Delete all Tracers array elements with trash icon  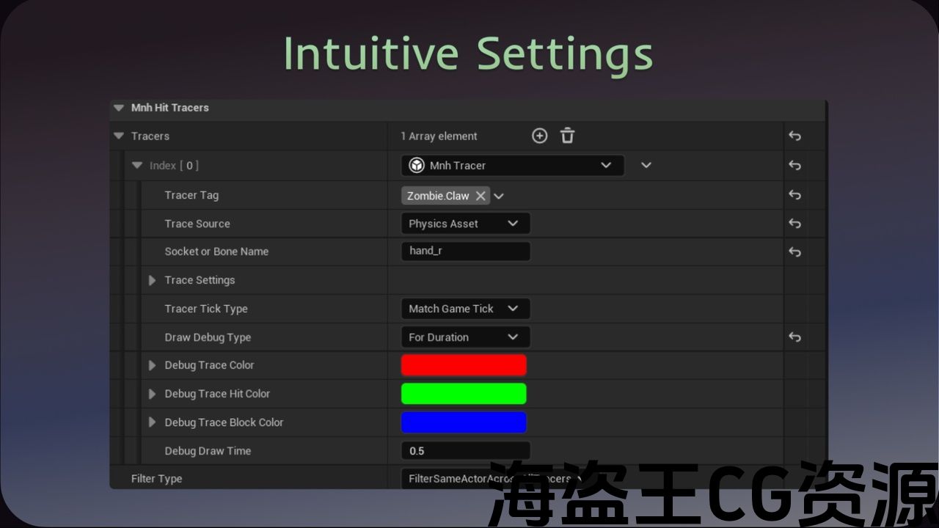(567, 136)
